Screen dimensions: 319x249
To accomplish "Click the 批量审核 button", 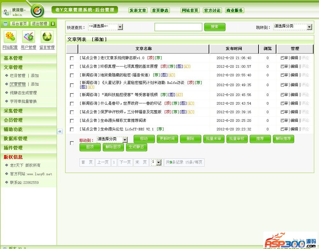I will [x=237, y=139].
